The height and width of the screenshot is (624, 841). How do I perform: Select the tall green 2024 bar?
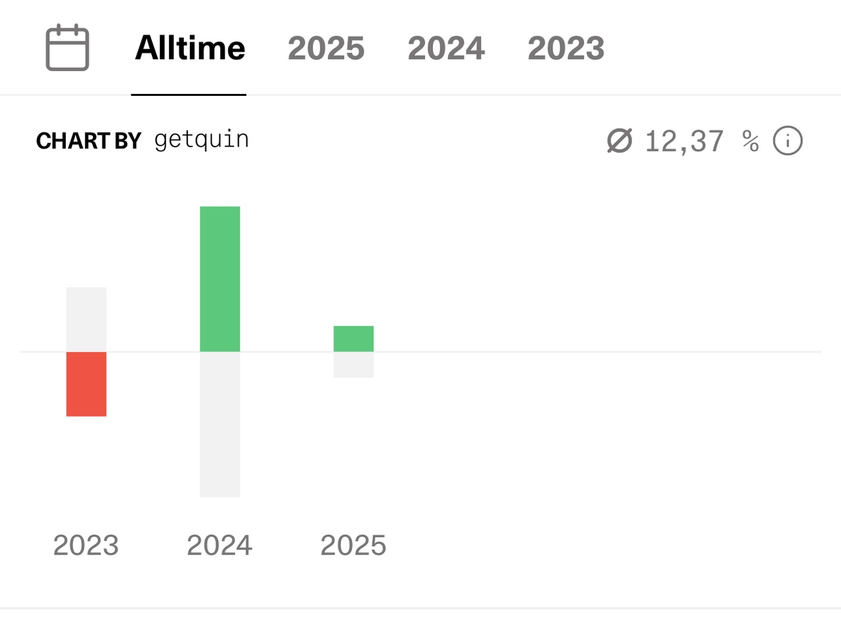pyautogui.click(x=220, y=279)
